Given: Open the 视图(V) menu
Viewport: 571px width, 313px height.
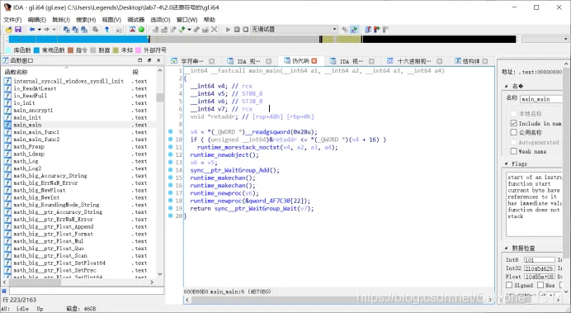Looking at the screenshot, I should pos(111,20).
